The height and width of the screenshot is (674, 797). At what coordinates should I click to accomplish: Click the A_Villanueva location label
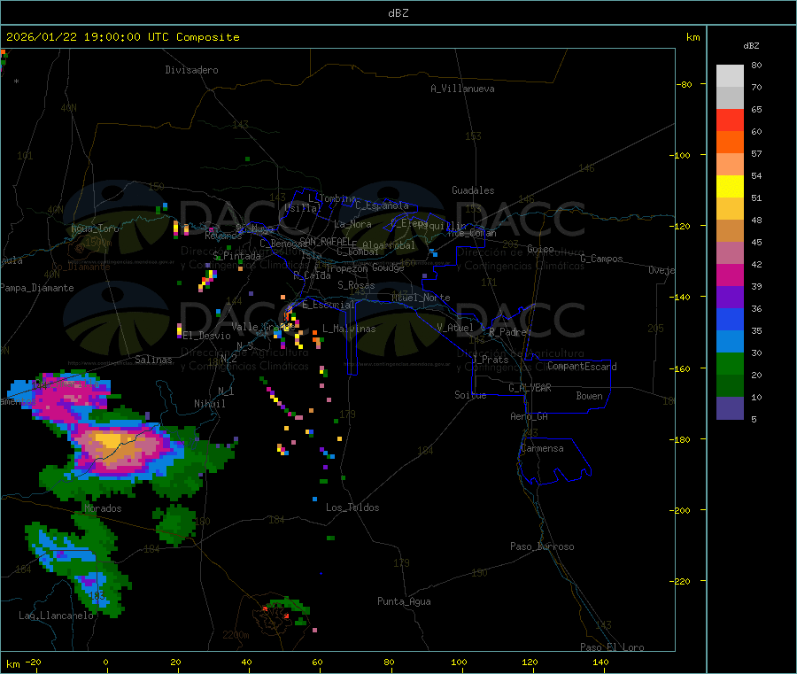click(x=462, y=89)
